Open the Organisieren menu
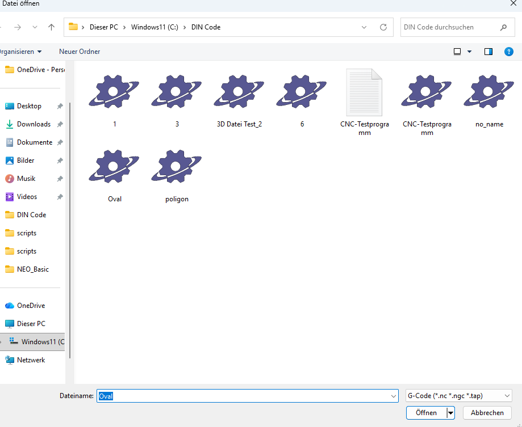The width and height of the screenshot is (522, 427). click(x=20, y=52)
